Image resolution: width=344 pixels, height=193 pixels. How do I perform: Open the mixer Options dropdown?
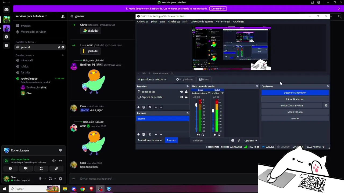tap(250, 140)
